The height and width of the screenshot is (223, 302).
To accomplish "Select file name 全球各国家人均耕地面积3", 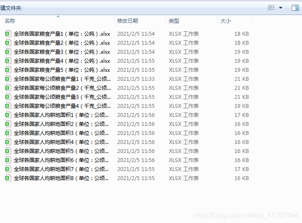I will pyautogui.click(x=61, y=133).
